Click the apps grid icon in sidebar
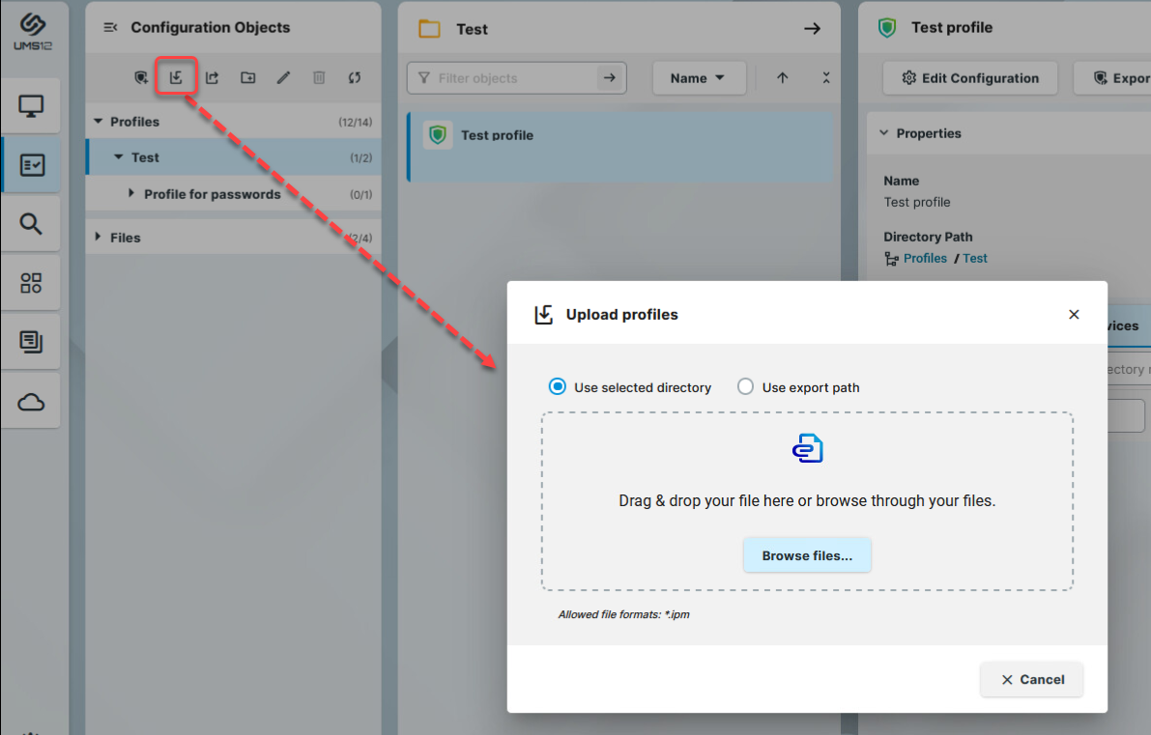The width and height of the screenshot is (1151, 735). click(x=32, y=282)
